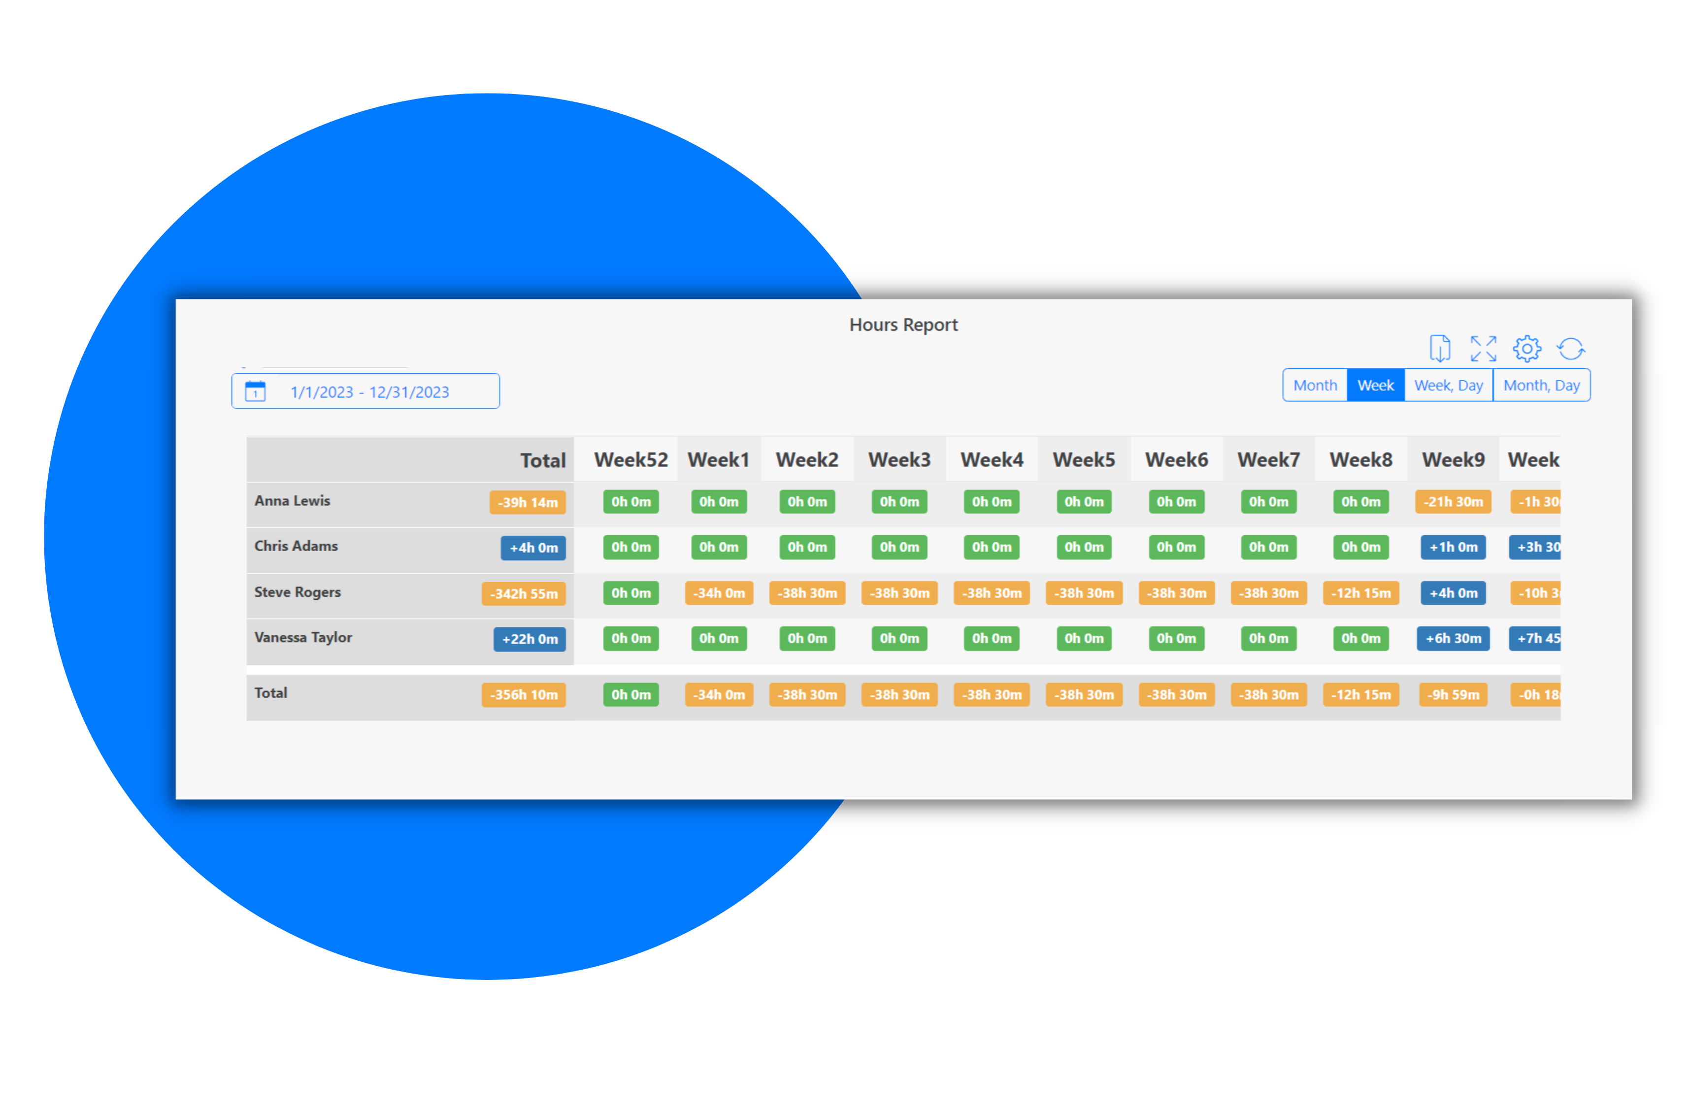Click the Week52 column header

point(630,459)
